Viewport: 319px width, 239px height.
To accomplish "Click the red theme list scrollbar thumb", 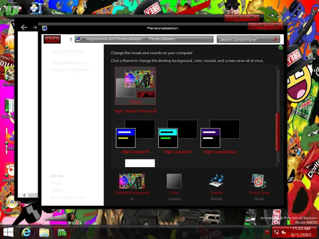I will (278, 132).
